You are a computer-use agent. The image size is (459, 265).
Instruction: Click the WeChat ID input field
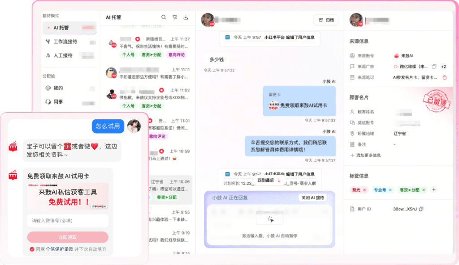[68, 221]
